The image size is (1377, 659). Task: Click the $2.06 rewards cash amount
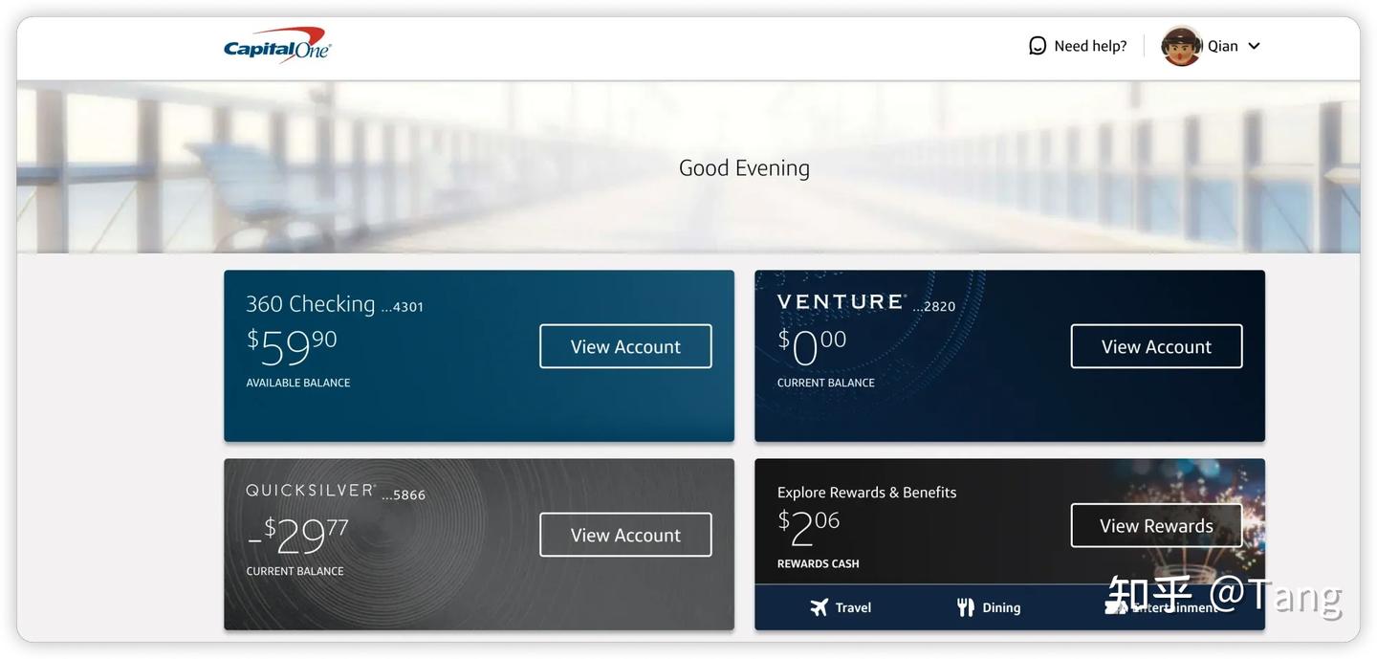[806, 525]
